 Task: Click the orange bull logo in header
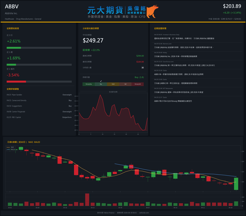click(153, 11)
